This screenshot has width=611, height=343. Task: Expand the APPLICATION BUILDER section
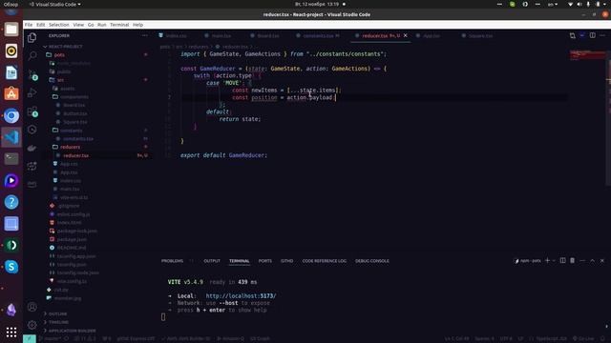pyautogui.click(x=72, y=331)
